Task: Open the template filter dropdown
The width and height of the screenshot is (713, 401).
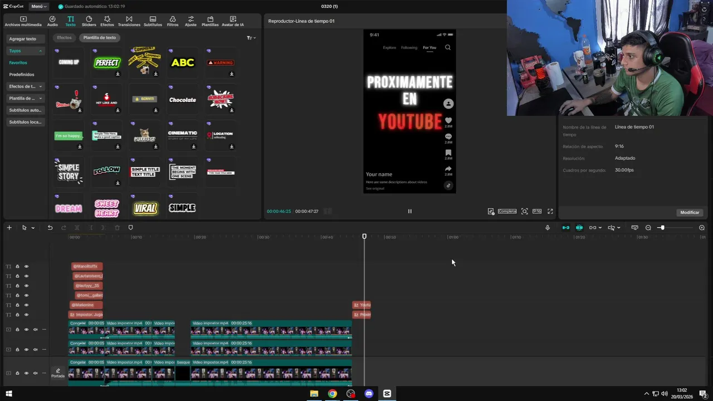Action: click(x=251, y=38)
